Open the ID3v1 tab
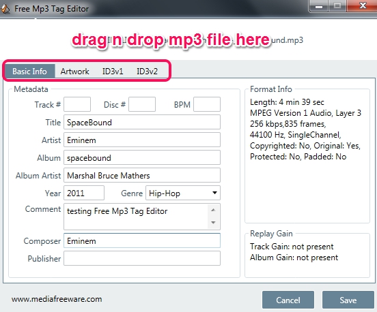377x312 pixels. pyautogui.click(x=113, y=72)
